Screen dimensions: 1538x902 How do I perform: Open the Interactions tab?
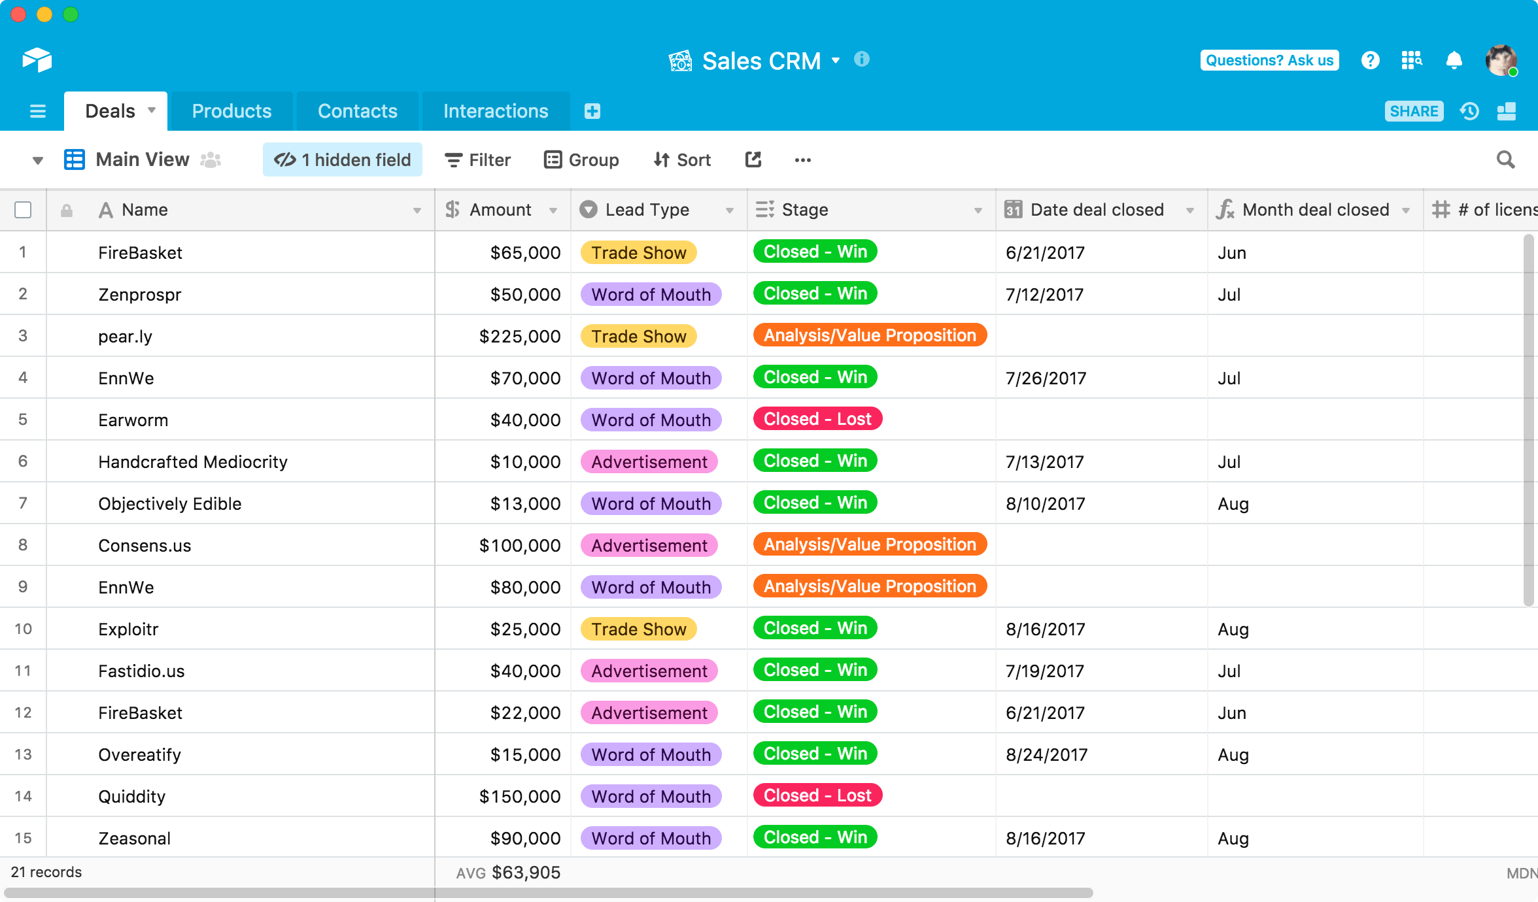[x=496, y=110]
